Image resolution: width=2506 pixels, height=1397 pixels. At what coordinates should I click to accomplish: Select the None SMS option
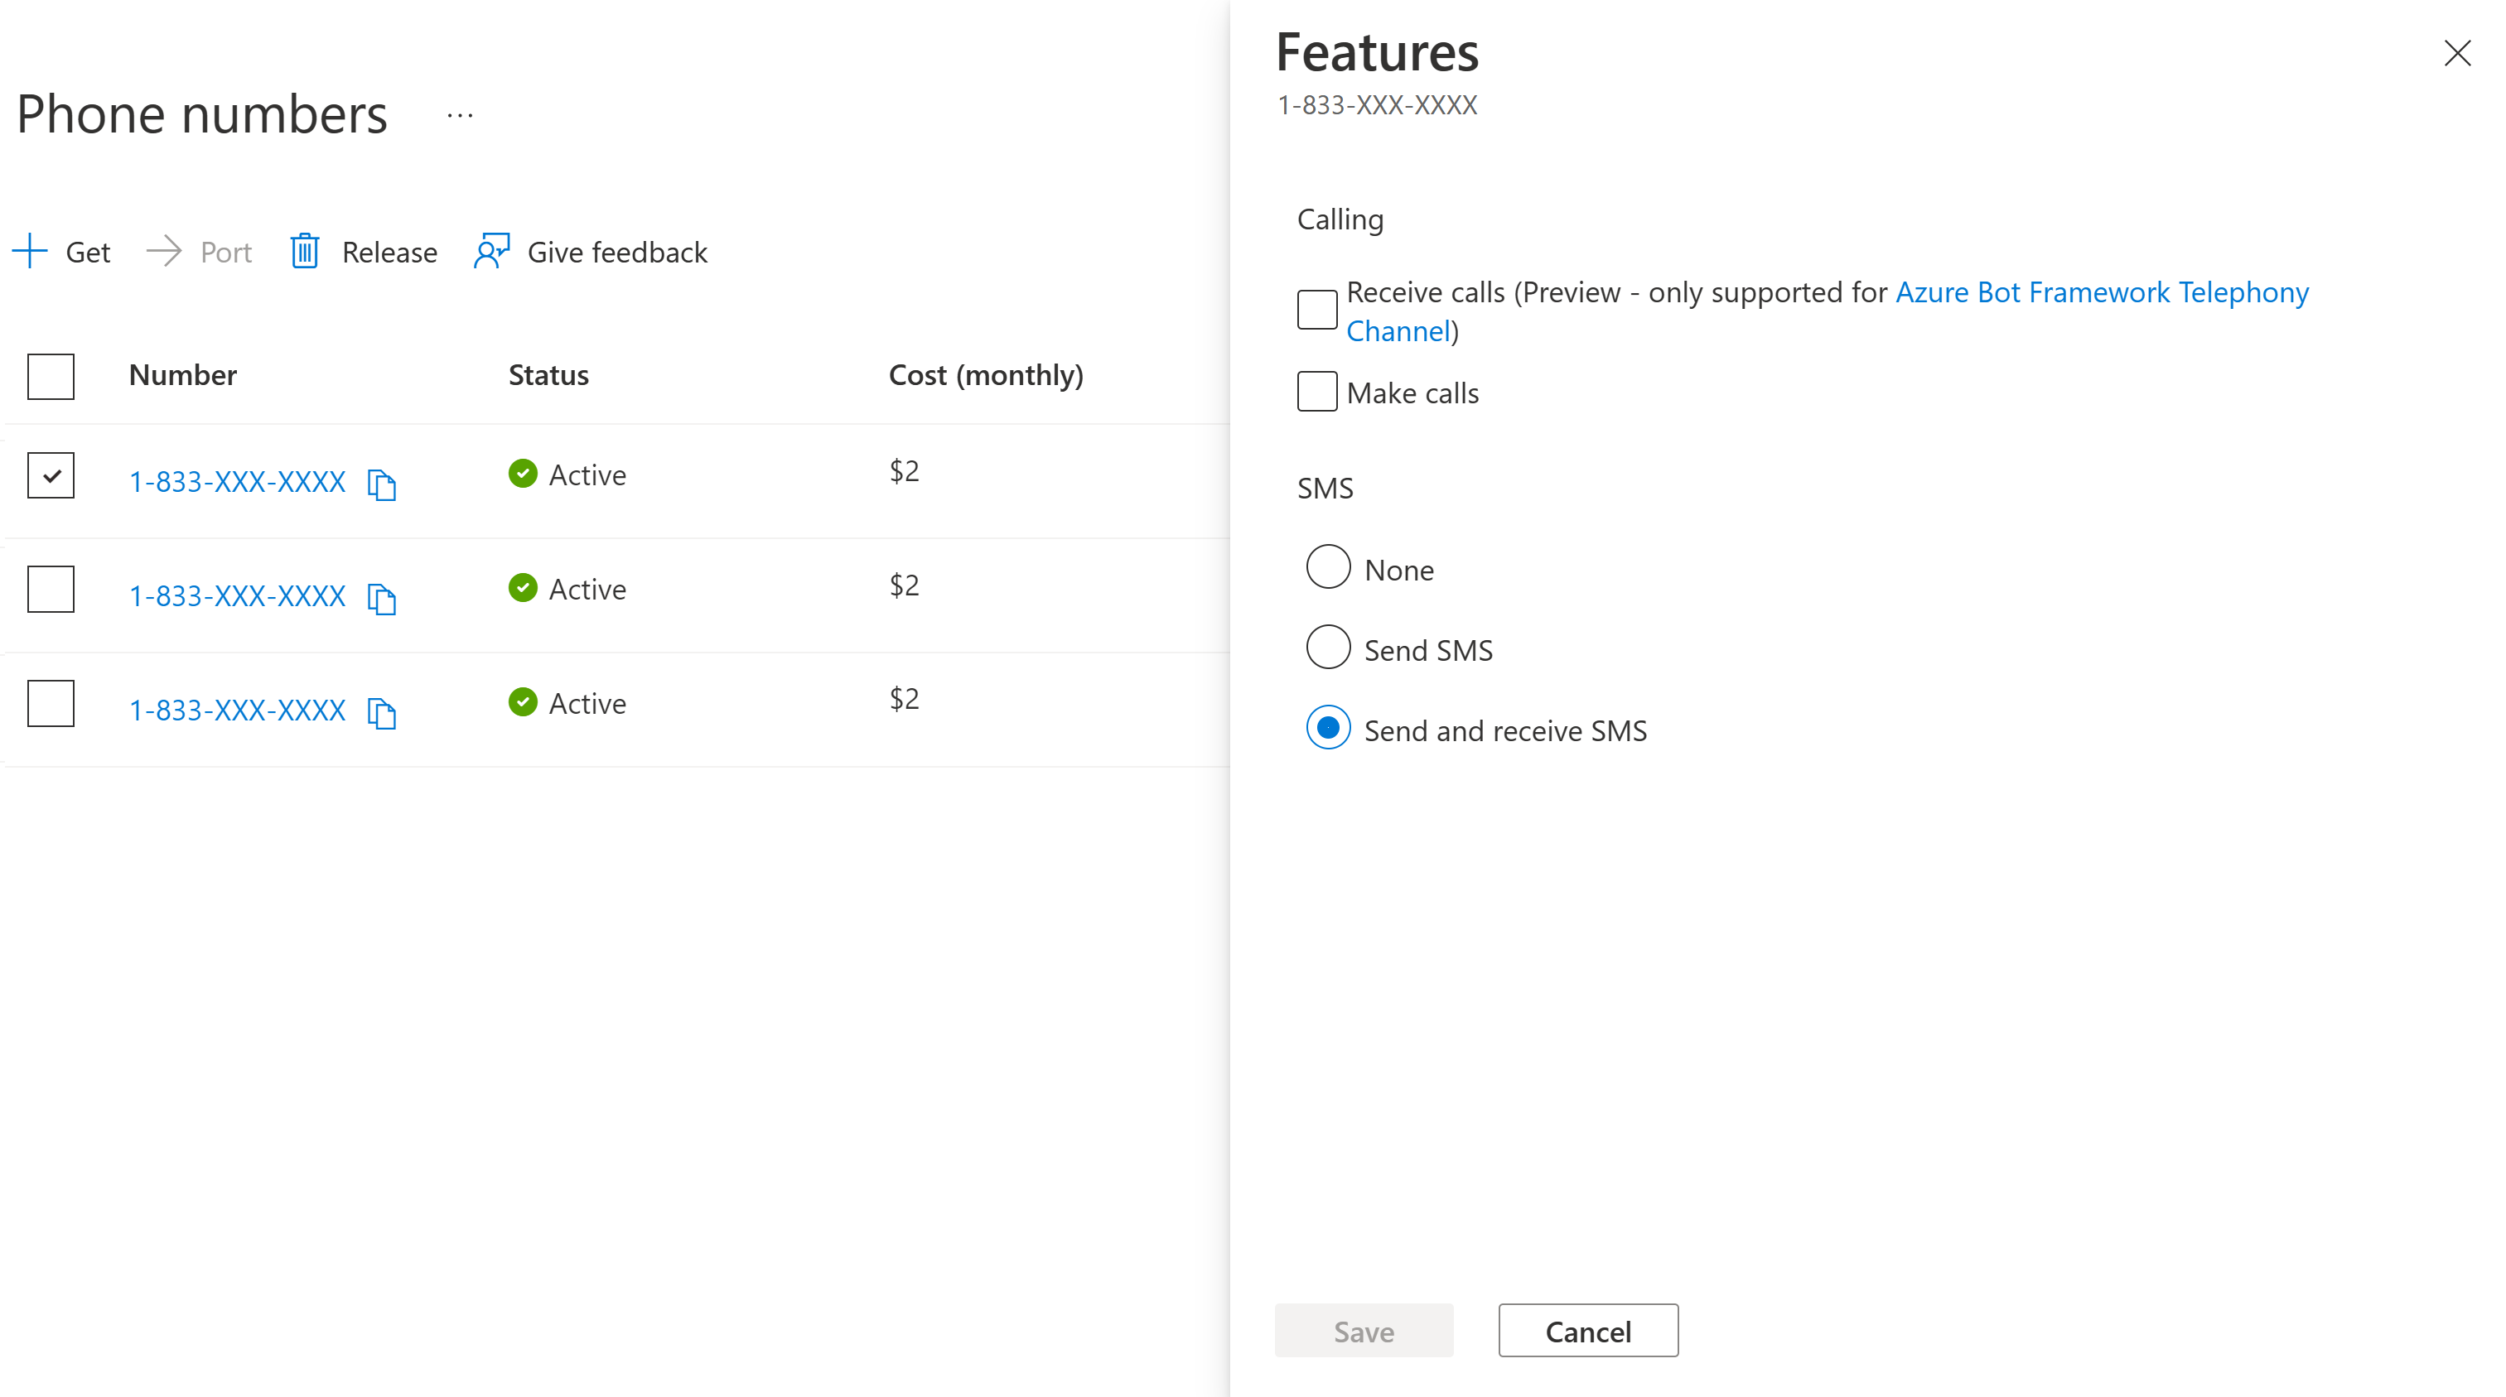(1328, 566)
